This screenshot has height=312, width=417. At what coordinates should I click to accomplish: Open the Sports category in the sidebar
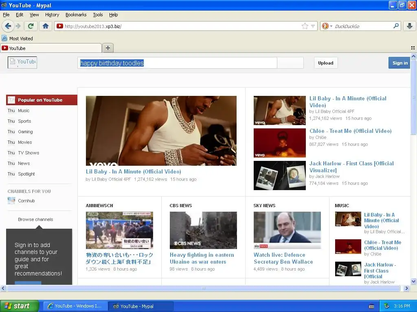click(x=24, y=121)
